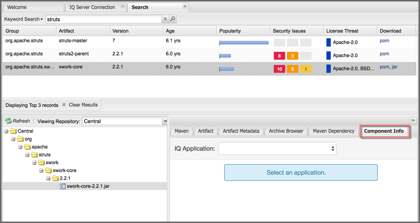Click the 2.2.1 folder icon
This screenshot has height=223, width=420.
55,178
